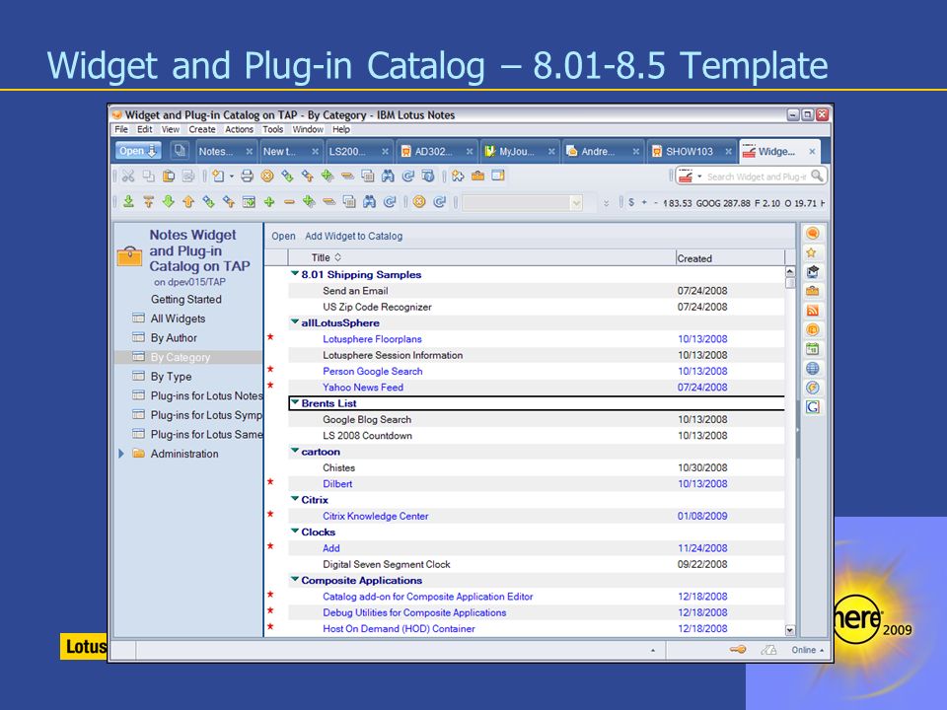947x710 pixels.
Task: Select the LS 2008 Countdown row
Action: point(537,436)
